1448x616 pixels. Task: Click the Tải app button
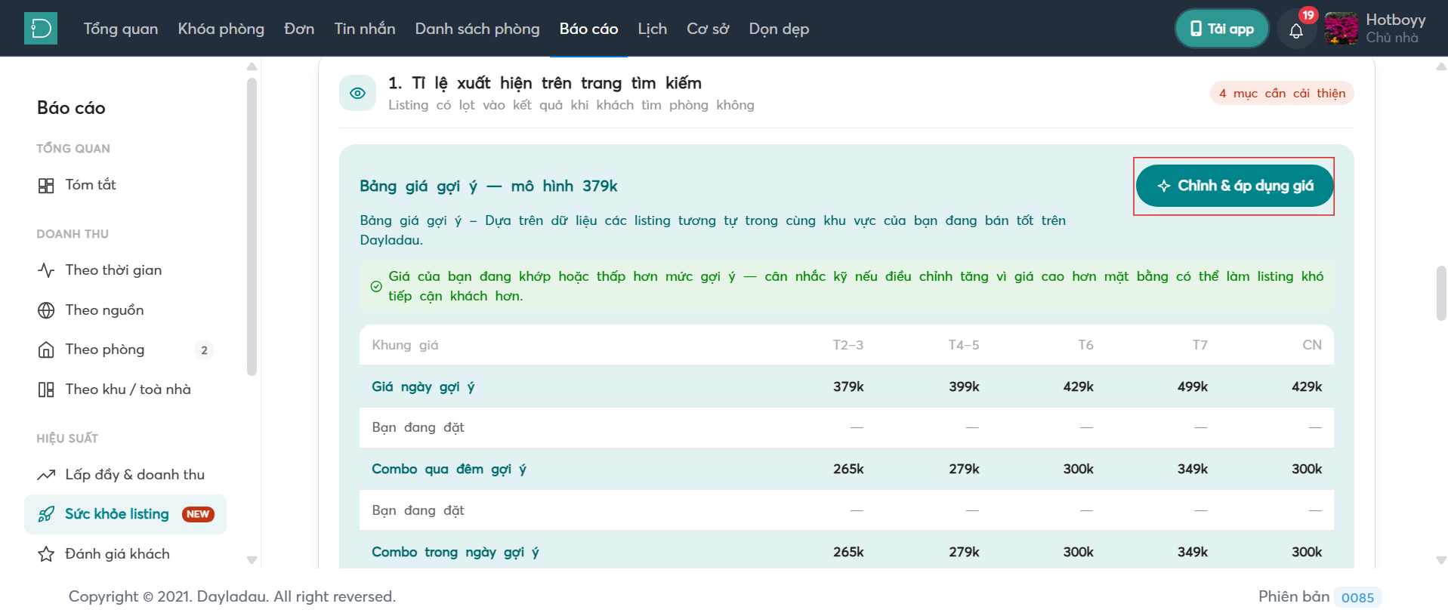[1221, 29]
